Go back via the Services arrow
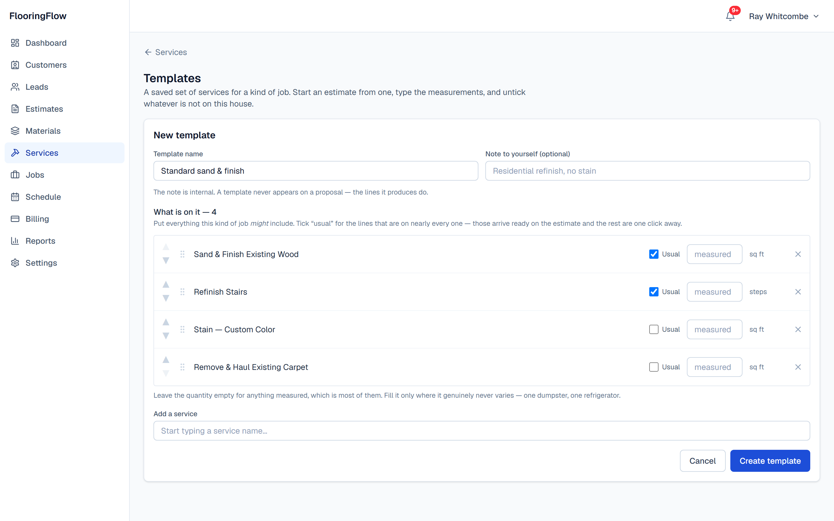This screenshot has width=834, height=521. 166,52
